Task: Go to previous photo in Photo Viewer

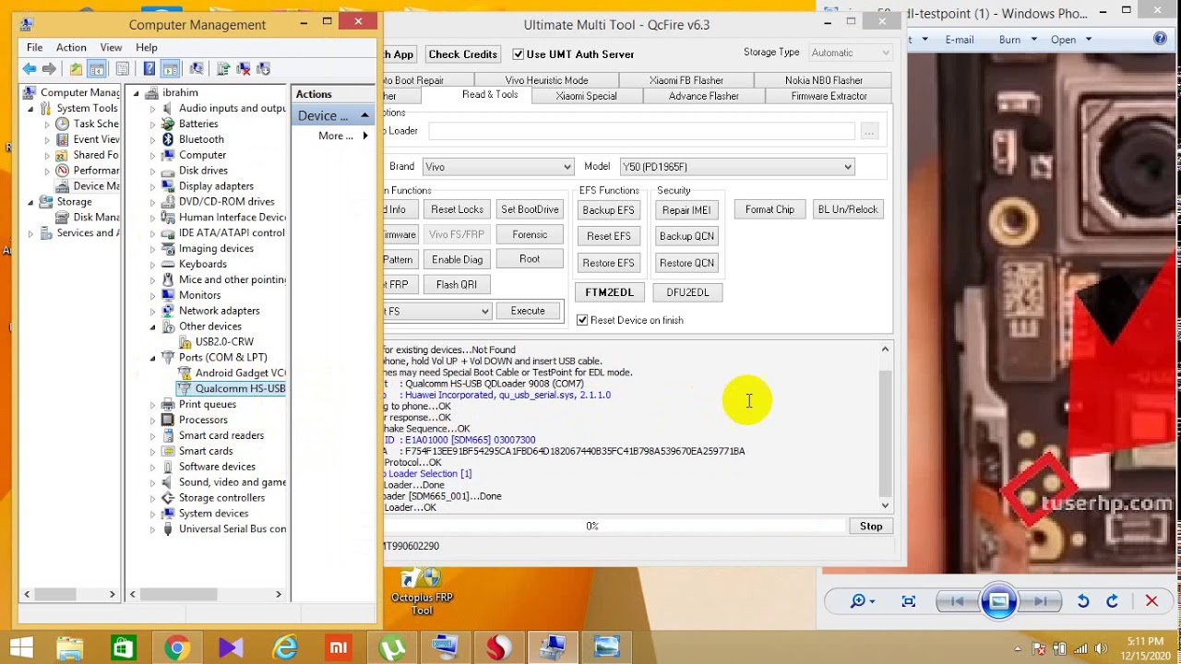Action: [957, 601]
